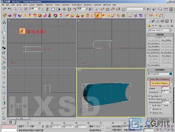
Task: Click the Pwr_FaceEdit button
Action: (x=166, y=53)
